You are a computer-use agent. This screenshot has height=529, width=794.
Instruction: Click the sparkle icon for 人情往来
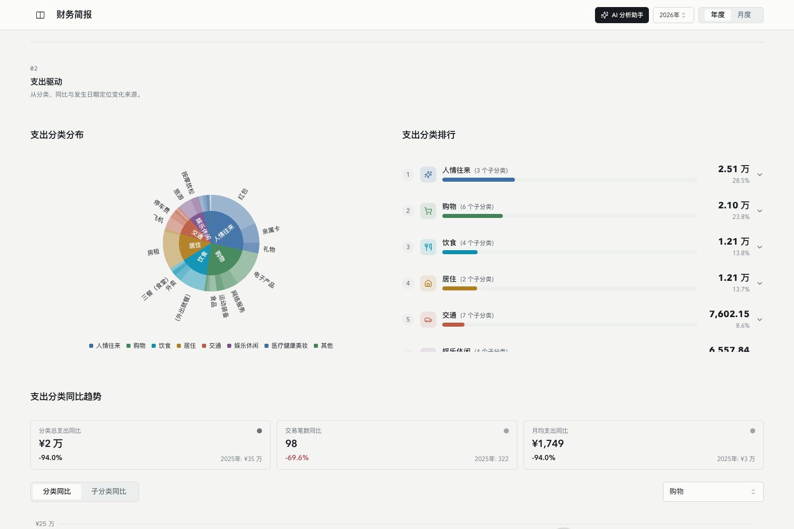coord(428,175)
